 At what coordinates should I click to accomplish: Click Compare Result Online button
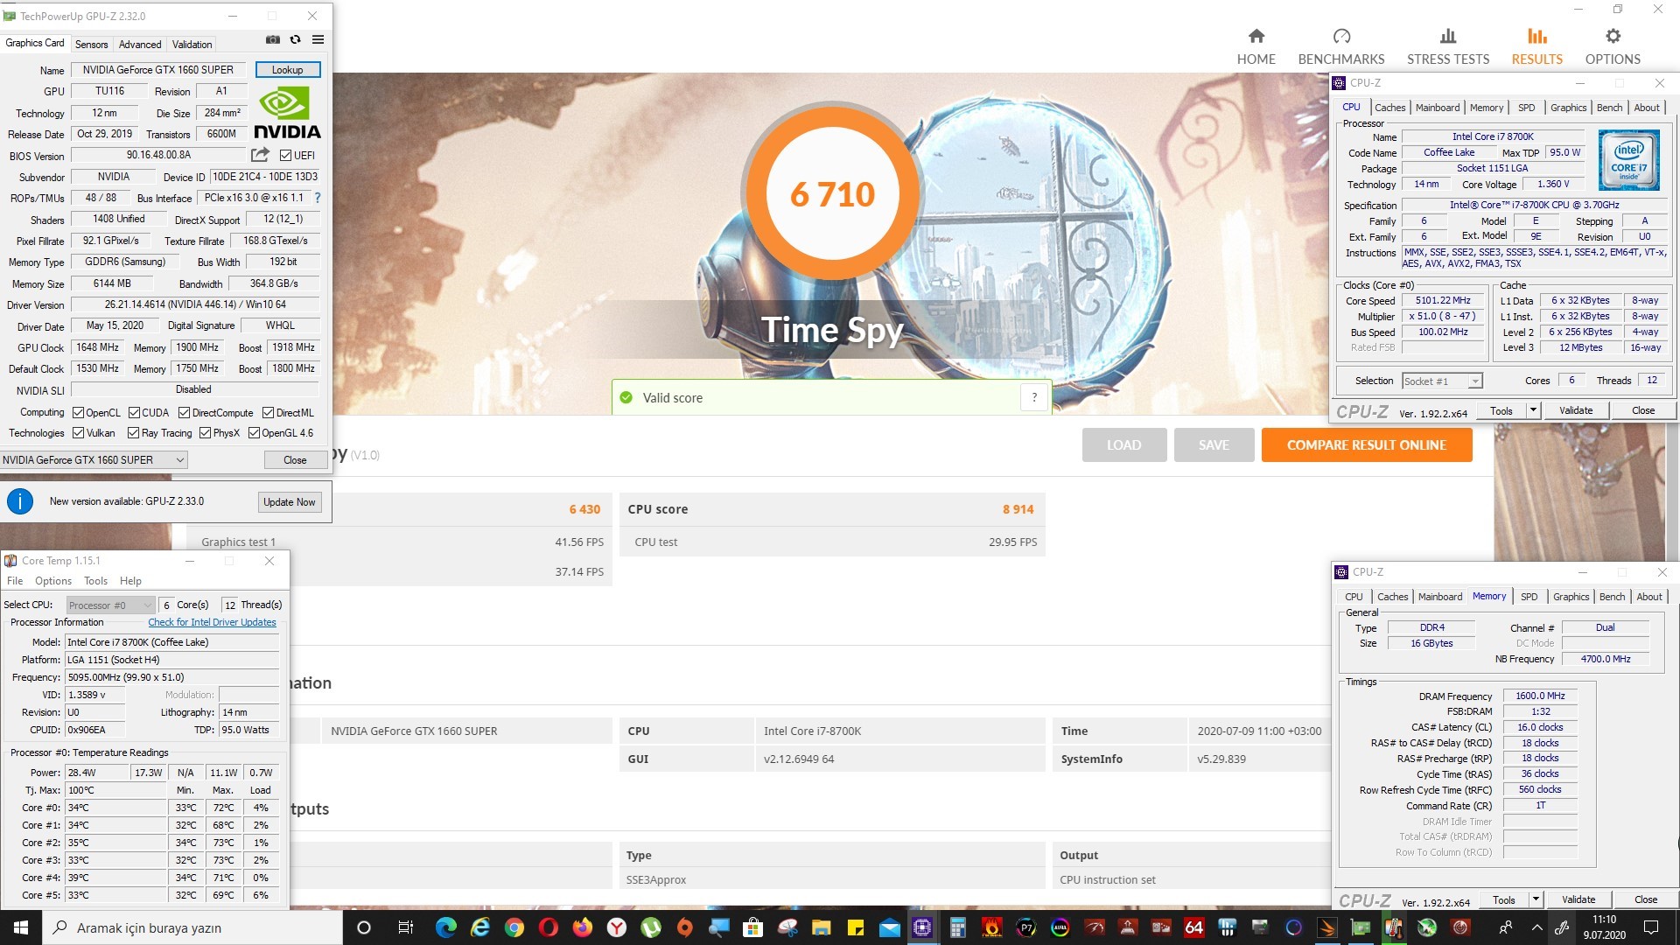point(1366,445)
